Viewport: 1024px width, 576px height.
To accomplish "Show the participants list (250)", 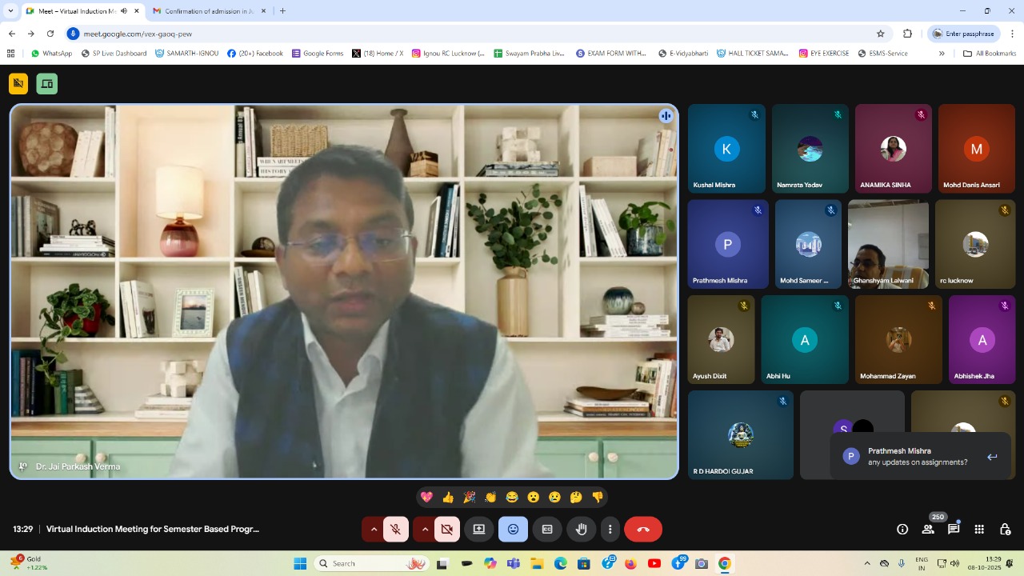I will click(928, 530).
